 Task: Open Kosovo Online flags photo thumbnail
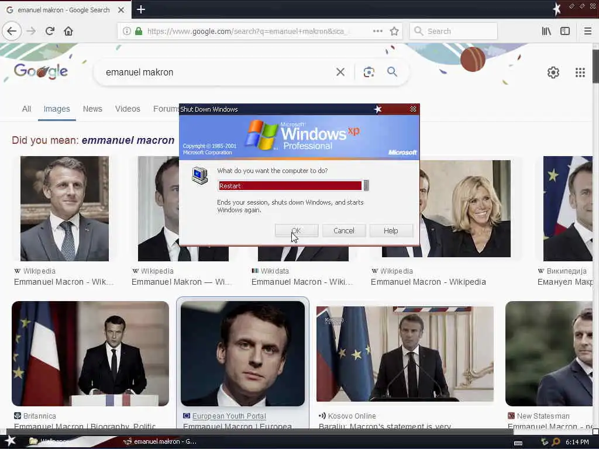pos(405,354)
